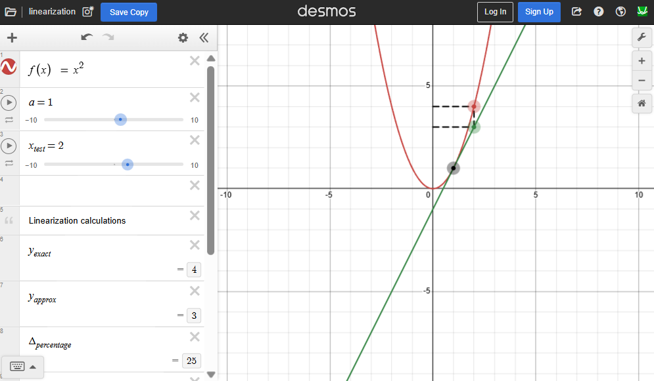Click the Save Copy button

coord(129,12)
